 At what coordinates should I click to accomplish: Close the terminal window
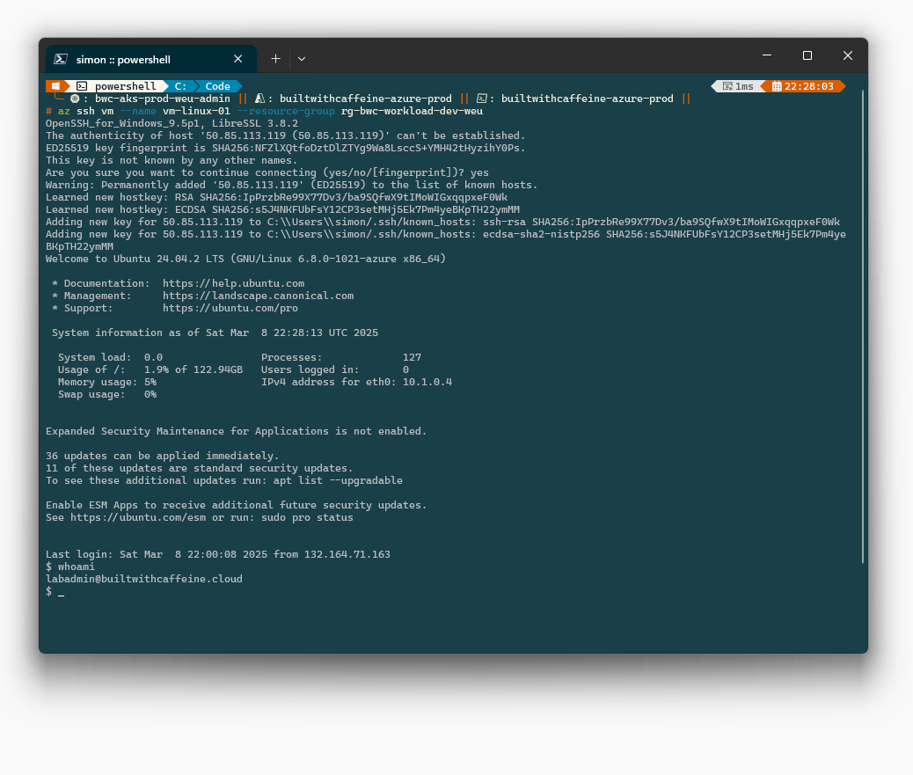tap(848, 55)
